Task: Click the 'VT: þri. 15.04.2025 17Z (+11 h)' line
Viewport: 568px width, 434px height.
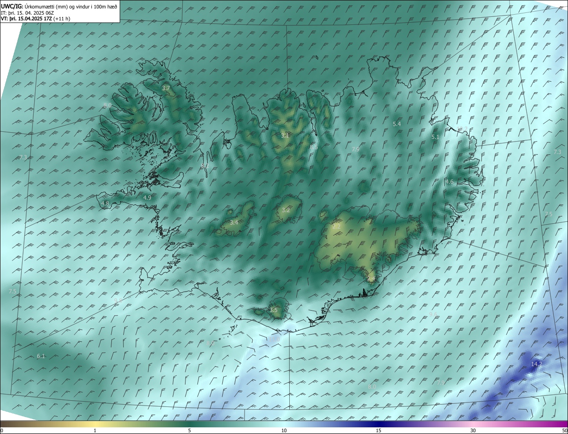Action: coord(35,19)
